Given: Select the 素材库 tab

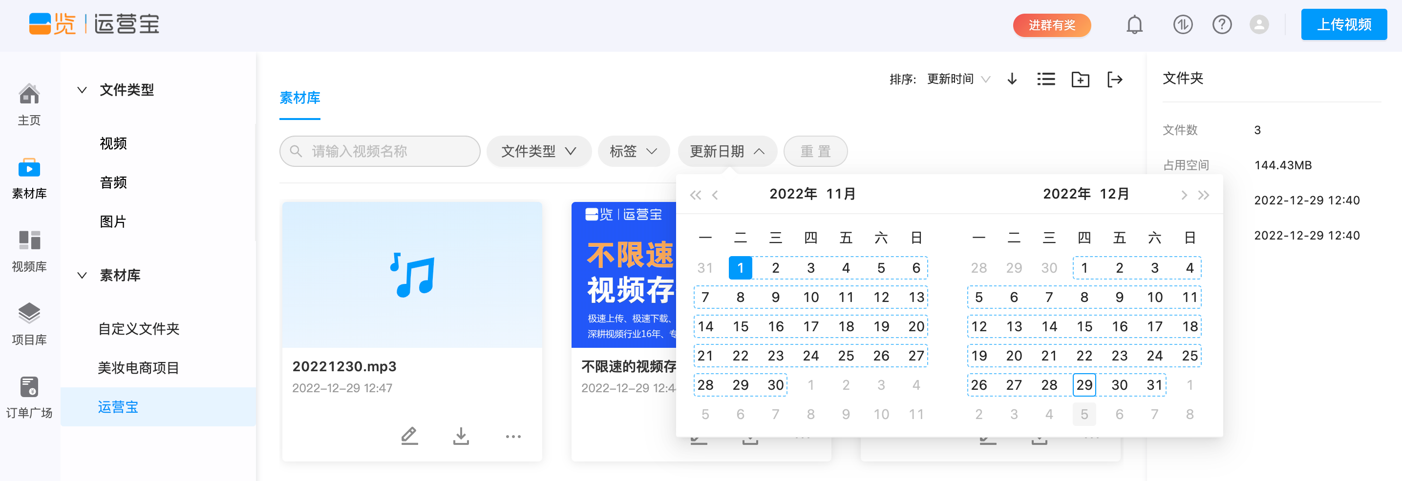Looking at the screenshot, I should [x=299, y=99].
